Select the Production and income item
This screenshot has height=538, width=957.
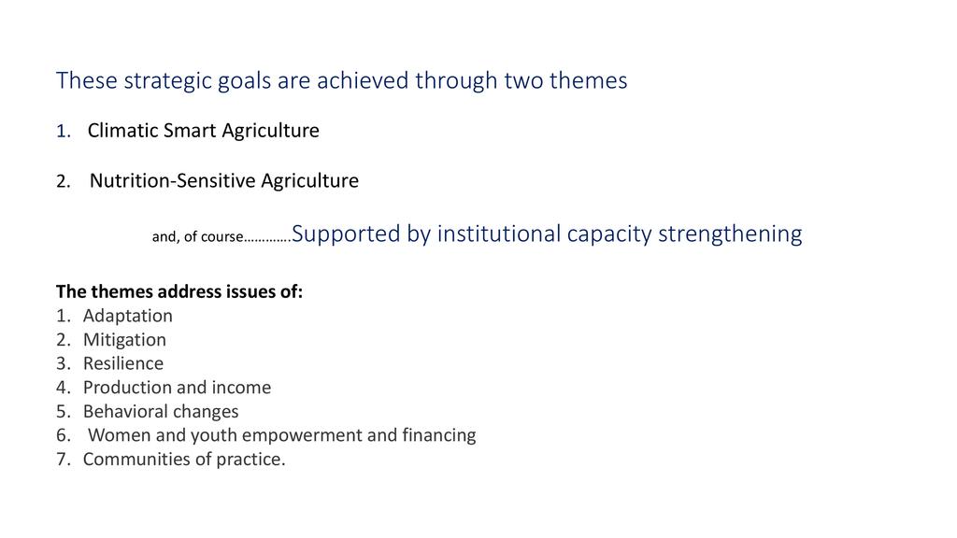(177, 388)
